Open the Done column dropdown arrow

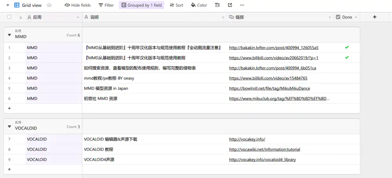pos(356,17)
